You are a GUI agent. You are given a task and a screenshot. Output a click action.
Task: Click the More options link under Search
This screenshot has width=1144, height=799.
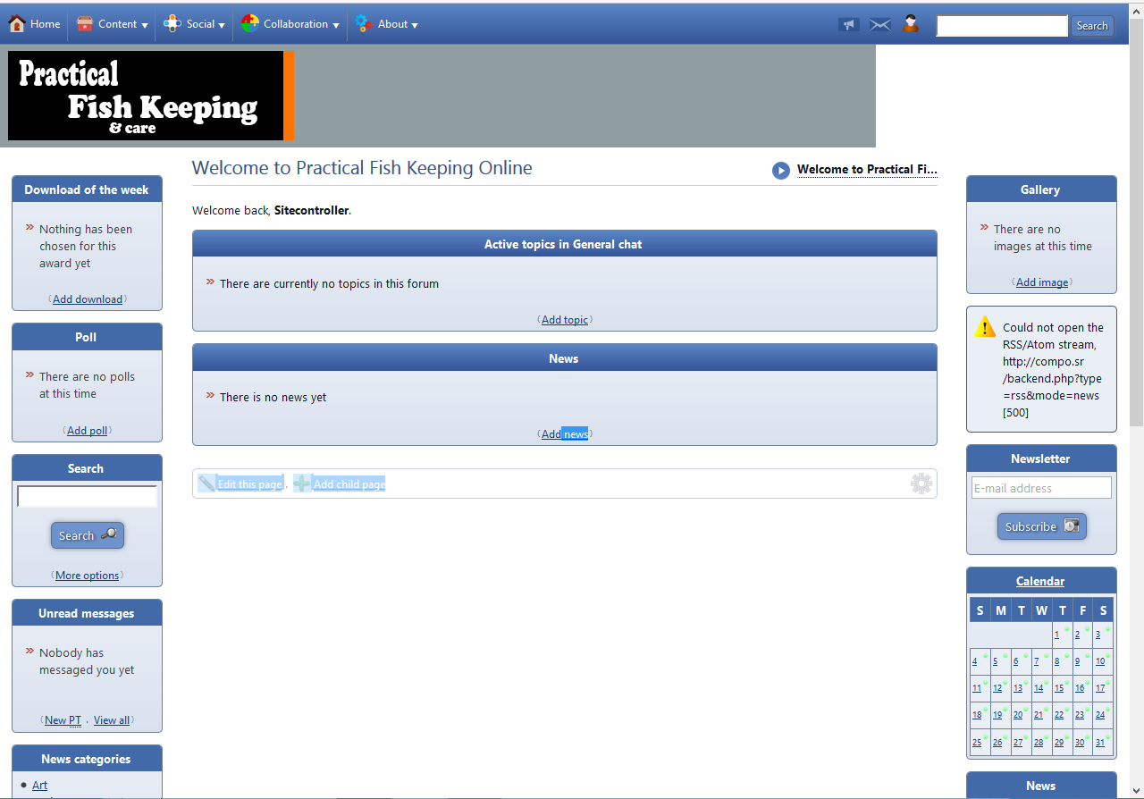(x=87, y=576)
